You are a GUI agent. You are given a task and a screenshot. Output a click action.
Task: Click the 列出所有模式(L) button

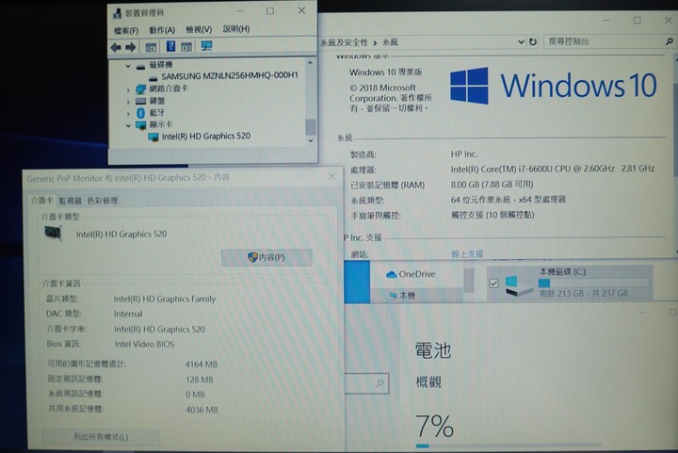[x=101, y=437]
